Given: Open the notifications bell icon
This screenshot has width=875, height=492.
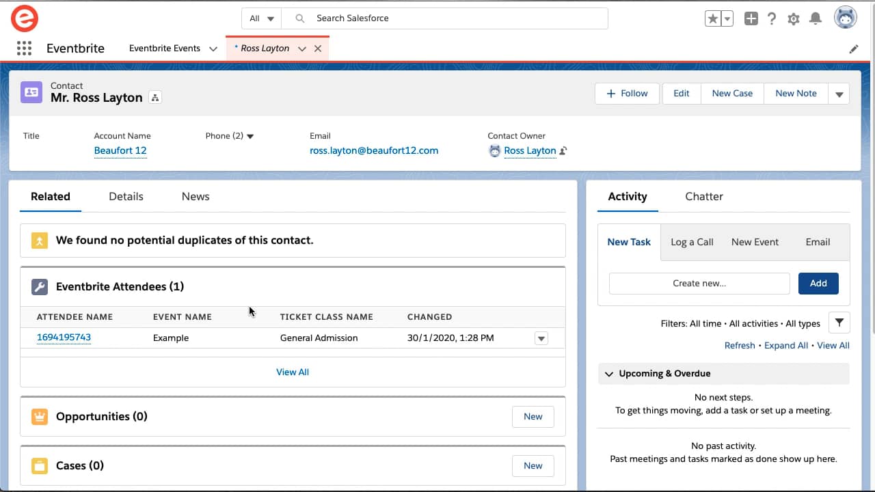Looking at the screenshot, I should tap(815, 18).
